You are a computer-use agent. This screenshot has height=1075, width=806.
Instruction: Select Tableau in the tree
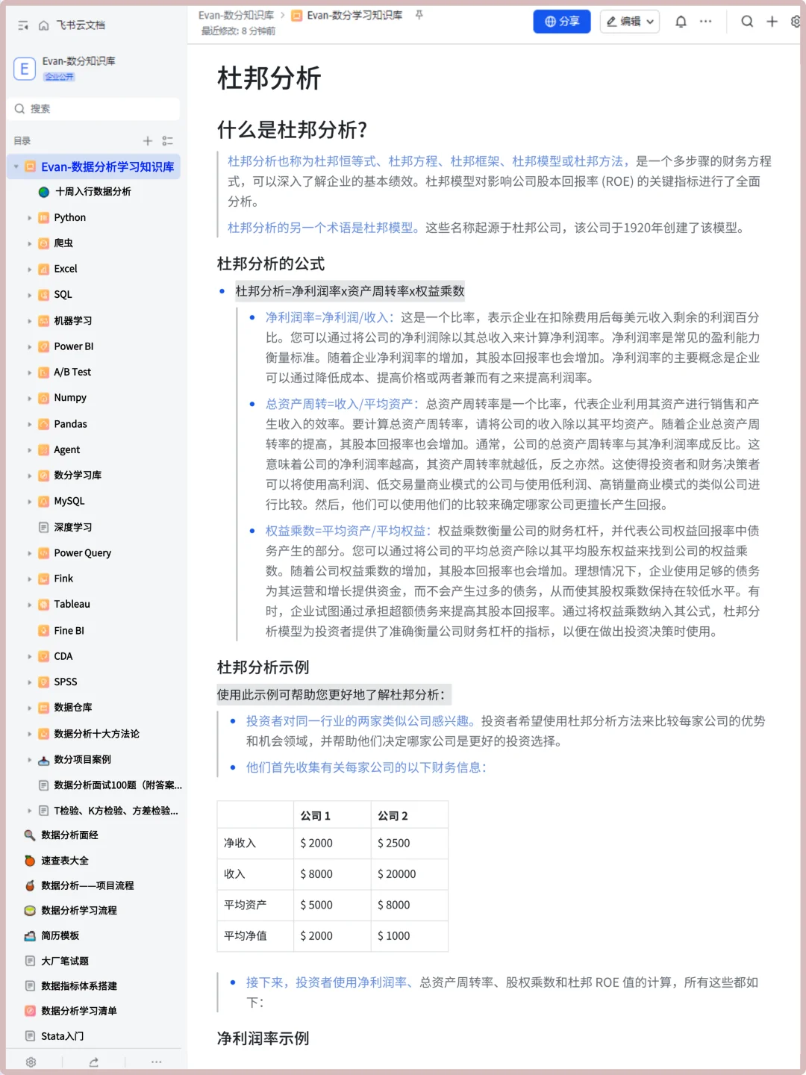[72, 605]
